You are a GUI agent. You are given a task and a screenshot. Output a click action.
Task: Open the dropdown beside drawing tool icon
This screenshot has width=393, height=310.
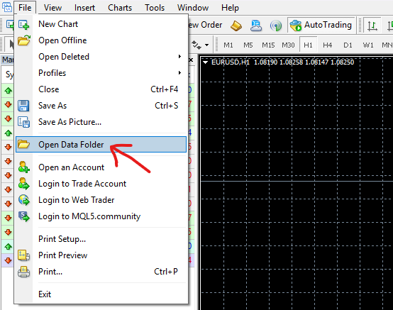pyautogui.click(x=206, y=45)
